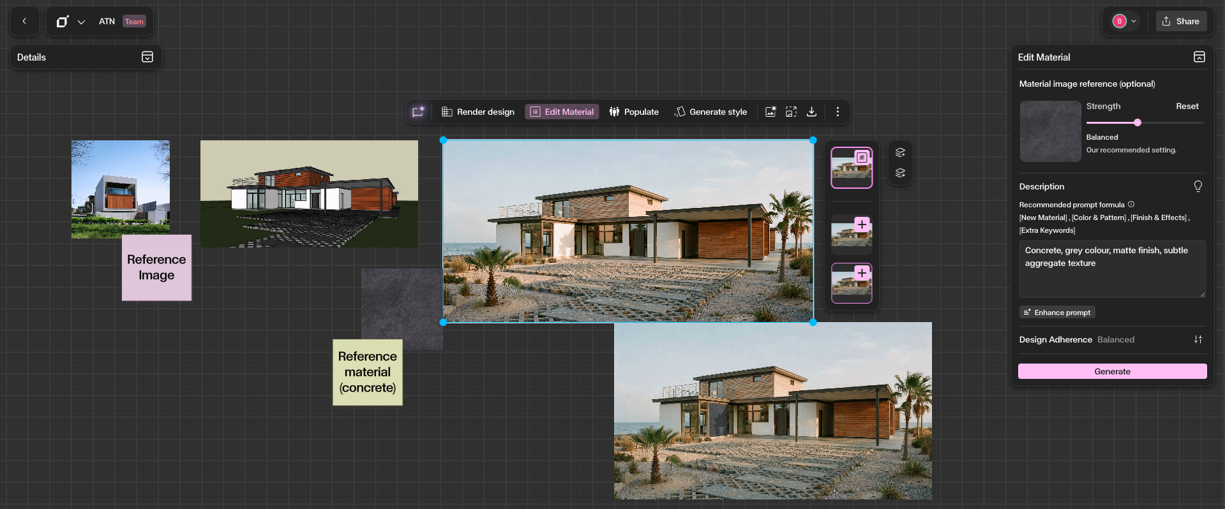Click the Strength slider handle
This screenshot has height=509, width=1225.
pos(1138,122)
